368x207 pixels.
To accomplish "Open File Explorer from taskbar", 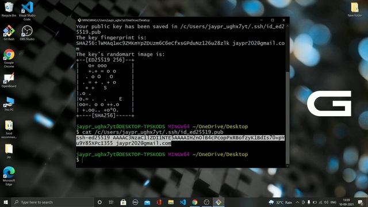I will [x=171, y=202].
